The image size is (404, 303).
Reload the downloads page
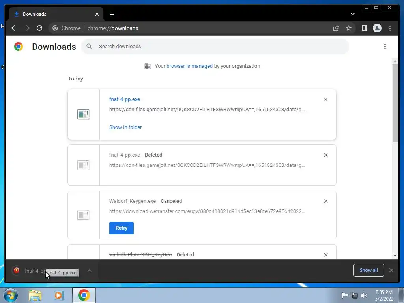click(x=39, y=28)
